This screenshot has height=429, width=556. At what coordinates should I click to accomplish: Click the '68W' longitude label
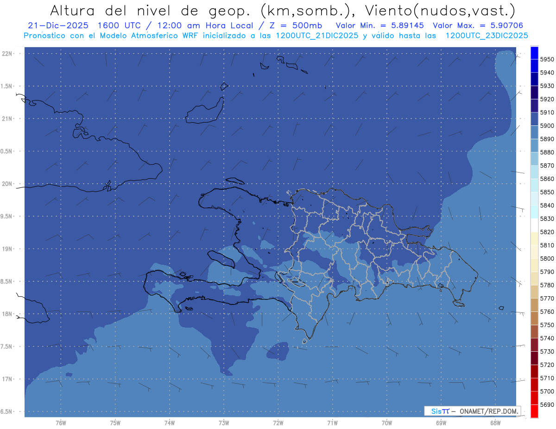click(x=495, y=423)
